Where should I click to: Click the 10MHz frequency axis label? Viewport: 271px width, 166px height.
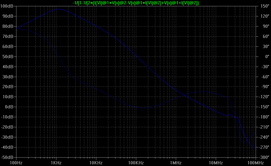(216, 163)
